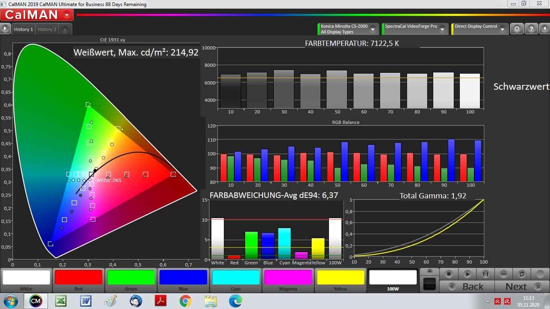Open the SpectraCal VideoForge Pro source dropdown
Viewport: 550px width, 309px height.
(x=415, y=29)
